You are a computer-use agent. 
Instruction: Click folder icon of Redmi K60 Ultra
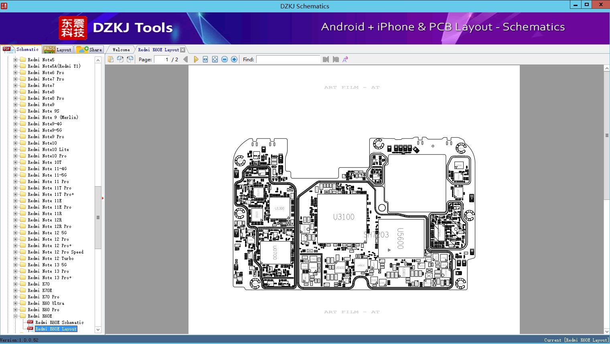(x=23, y=303)
